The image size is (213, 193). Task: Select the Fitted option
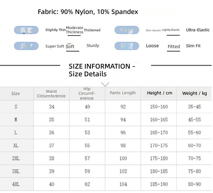(x=174, y=47)
